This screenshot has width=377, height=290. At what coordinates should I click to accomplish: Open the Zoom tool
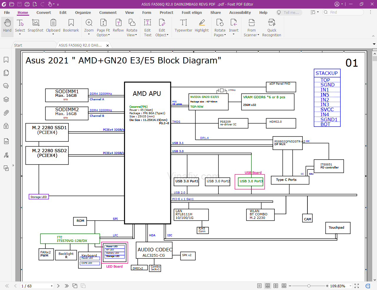coord(89,27)
